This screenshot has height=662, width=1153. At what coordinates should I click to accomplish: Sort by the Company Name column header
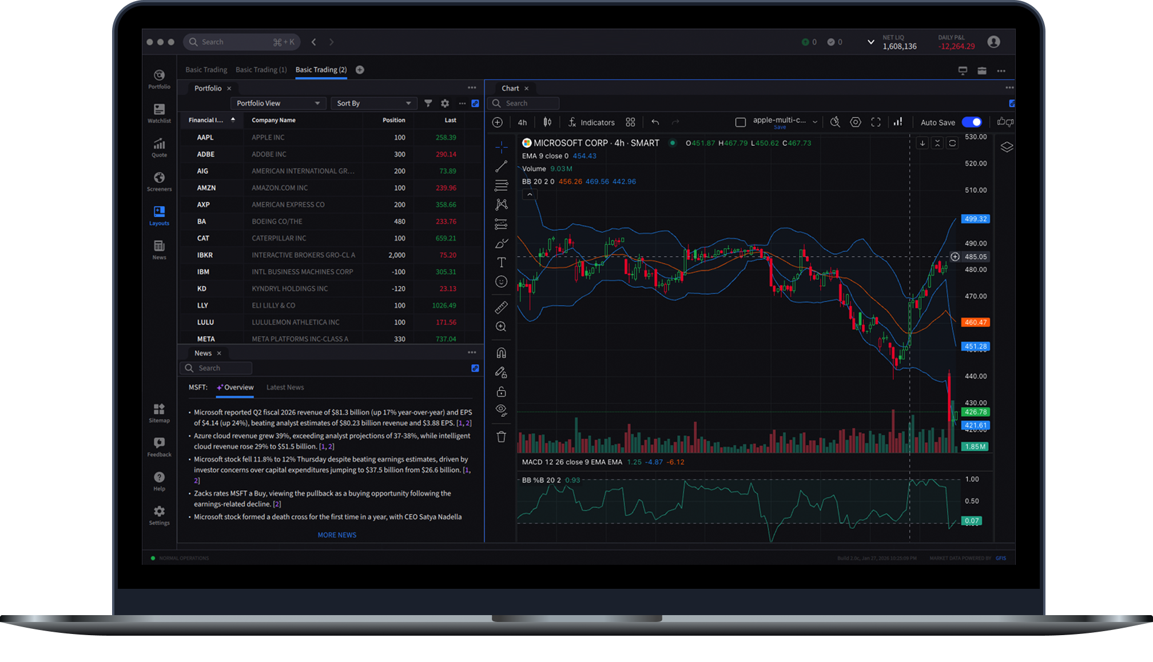pos(273,120)
